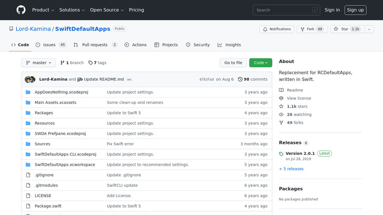Expand the commit message ellipsis
This screenshot has height=215, width=383.
[129, 79]
